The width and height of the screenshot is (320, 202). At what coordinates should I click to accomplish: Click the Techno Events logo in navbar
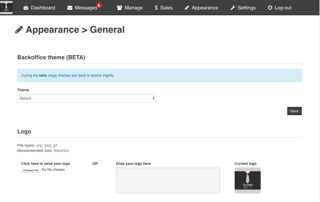tap(6, 8)
